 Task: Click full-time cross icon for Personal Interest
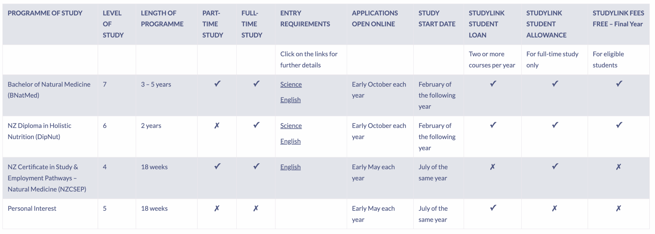[x=256, y=208]
